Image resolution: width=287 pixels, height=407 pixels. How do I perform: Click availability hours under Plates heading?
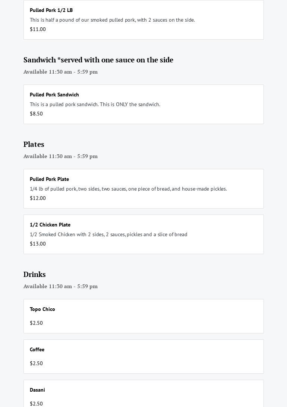tap(60, 156)
